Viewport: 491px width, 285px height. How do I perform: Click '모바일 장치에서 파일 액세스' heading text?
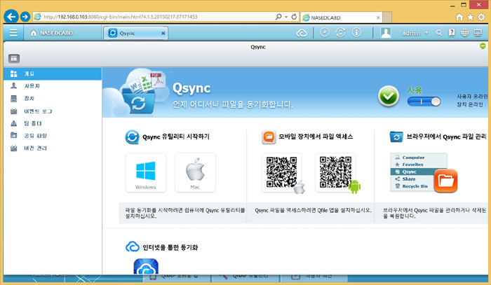316,137
